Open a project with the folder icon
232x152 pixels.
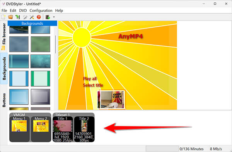11,17
